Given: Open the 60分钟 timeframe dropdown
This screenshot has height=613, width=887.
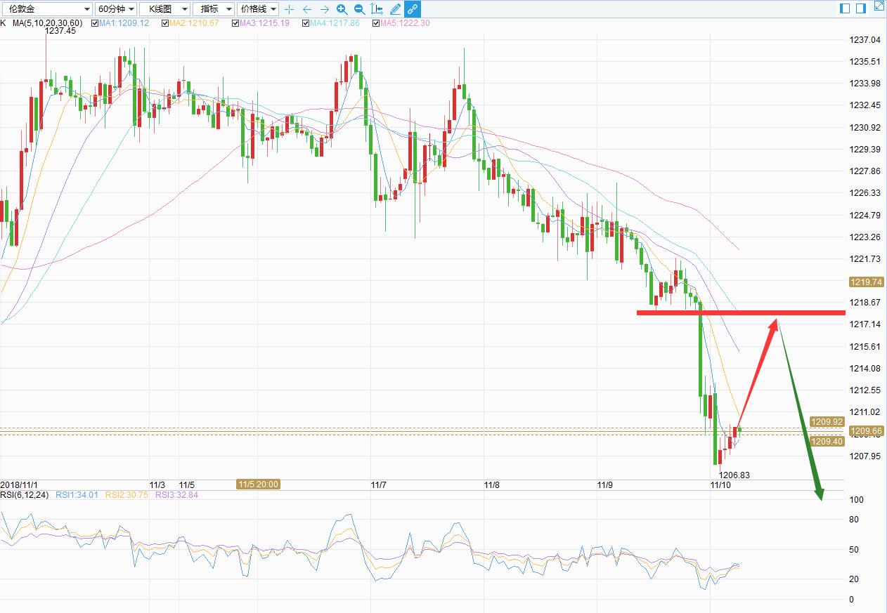Looking at the screenshot, I should [x=115, y=9].
